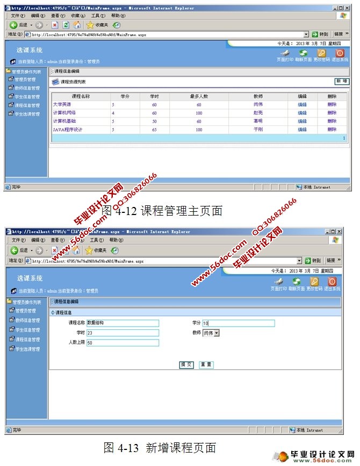Select 学生选课管理 in the add course window sidebar
The width and height of the screenshot is (360, 466).
28,349
